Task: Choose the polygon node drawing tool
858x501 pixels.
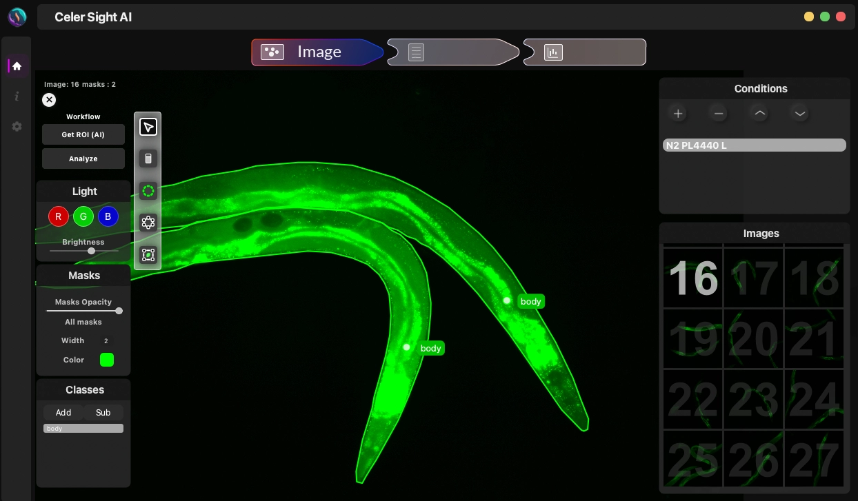Action: pos(148,223)
